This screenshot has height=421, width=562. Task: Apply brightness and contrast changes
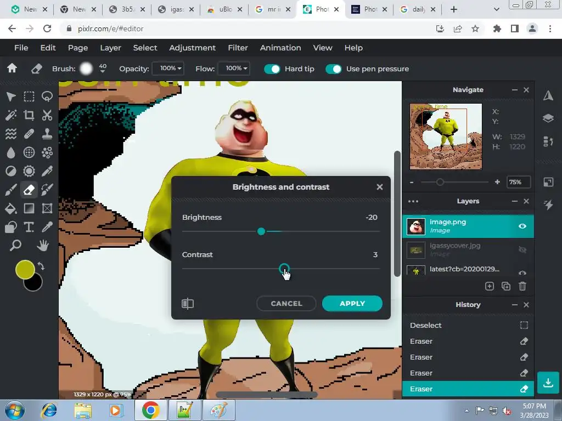point(352,304)
